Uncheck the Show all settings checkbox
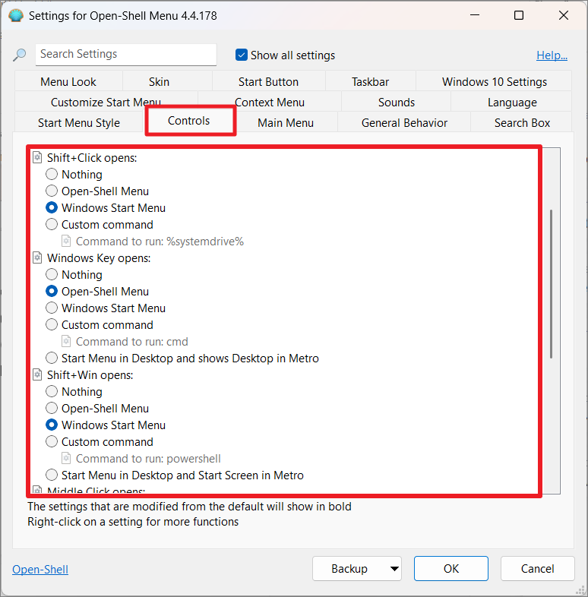Screen dimensions: 588x597 point(242,55)
